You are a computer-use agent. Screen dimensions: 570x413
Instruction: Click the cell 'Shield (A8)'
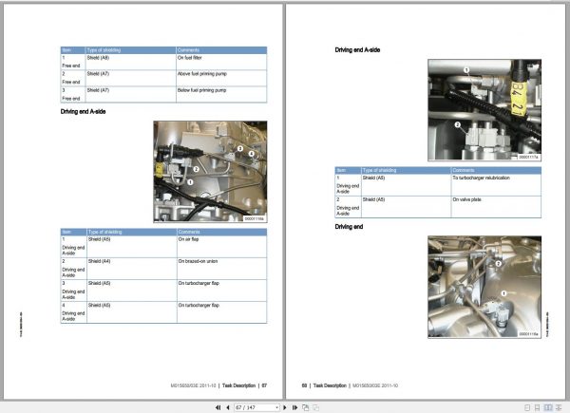tap(131, 62)
